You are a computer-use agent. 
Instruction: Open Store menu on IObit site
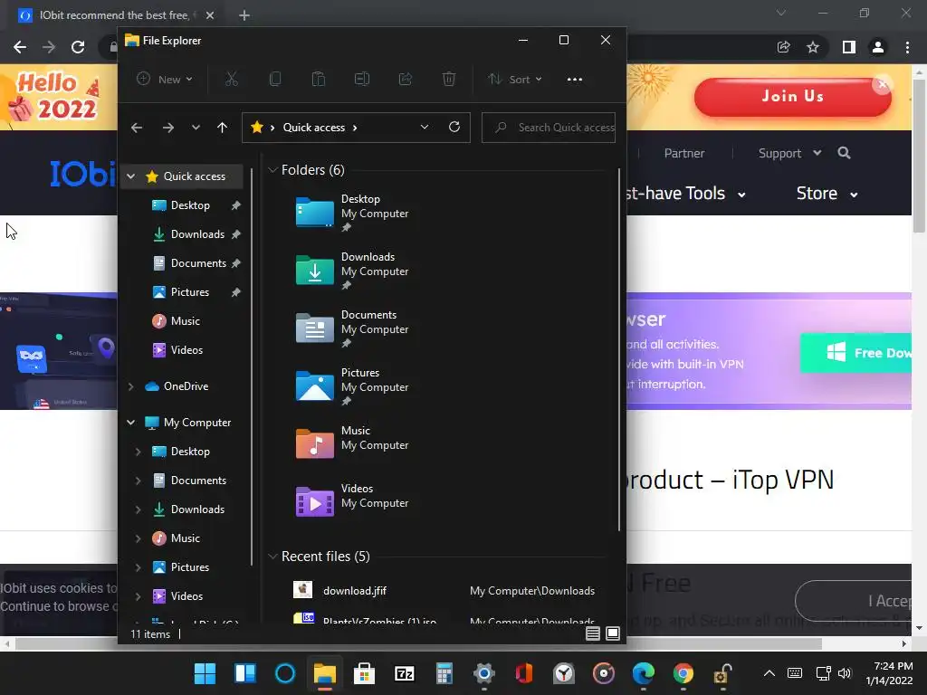827,194
